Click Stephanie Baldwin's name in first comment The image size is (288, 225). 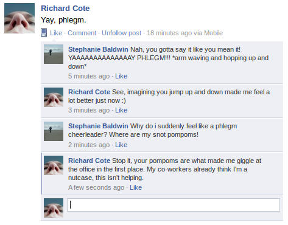click(98, 49)
